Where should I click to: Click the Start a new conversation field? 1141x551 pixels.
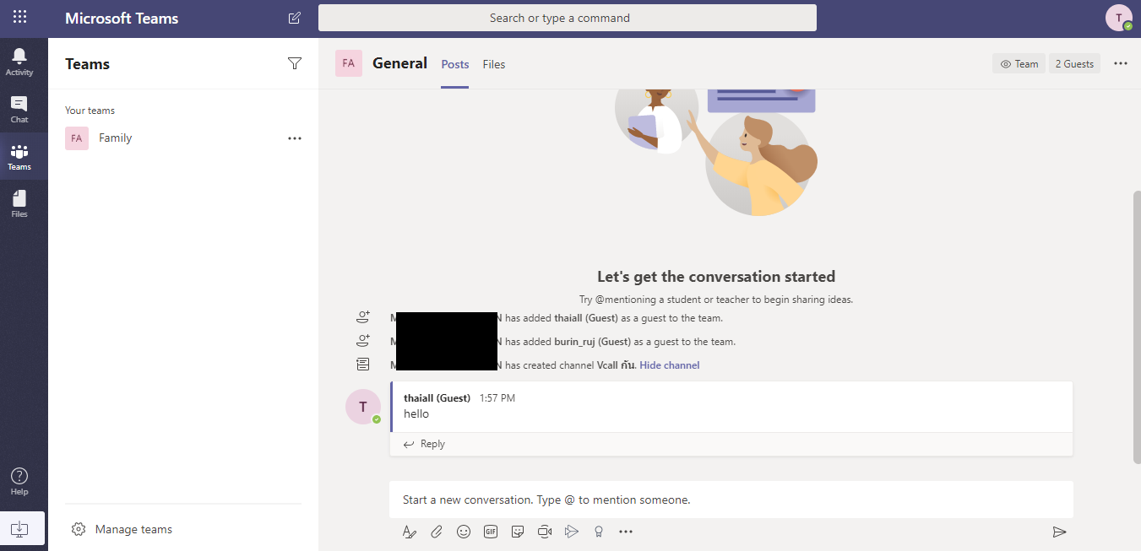731,500
